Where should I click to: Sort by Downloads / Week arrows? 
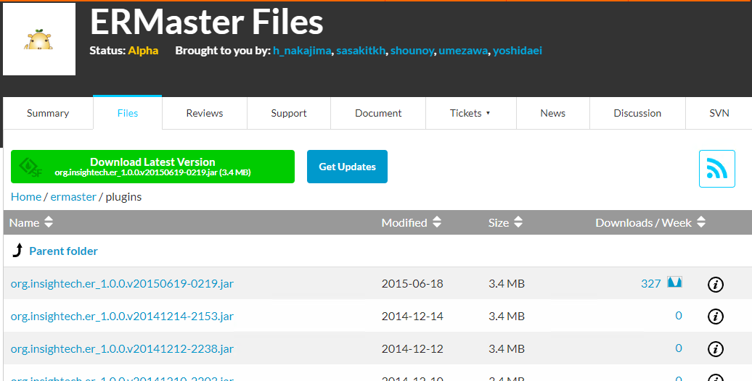pos(701,222)
